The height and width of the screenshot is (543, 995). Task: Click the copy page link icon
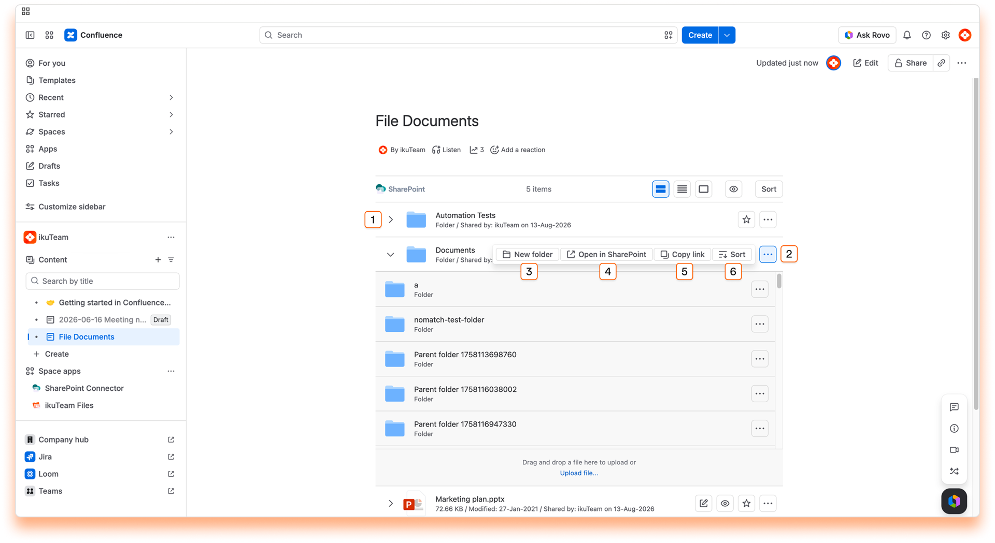tap(942, 63)
